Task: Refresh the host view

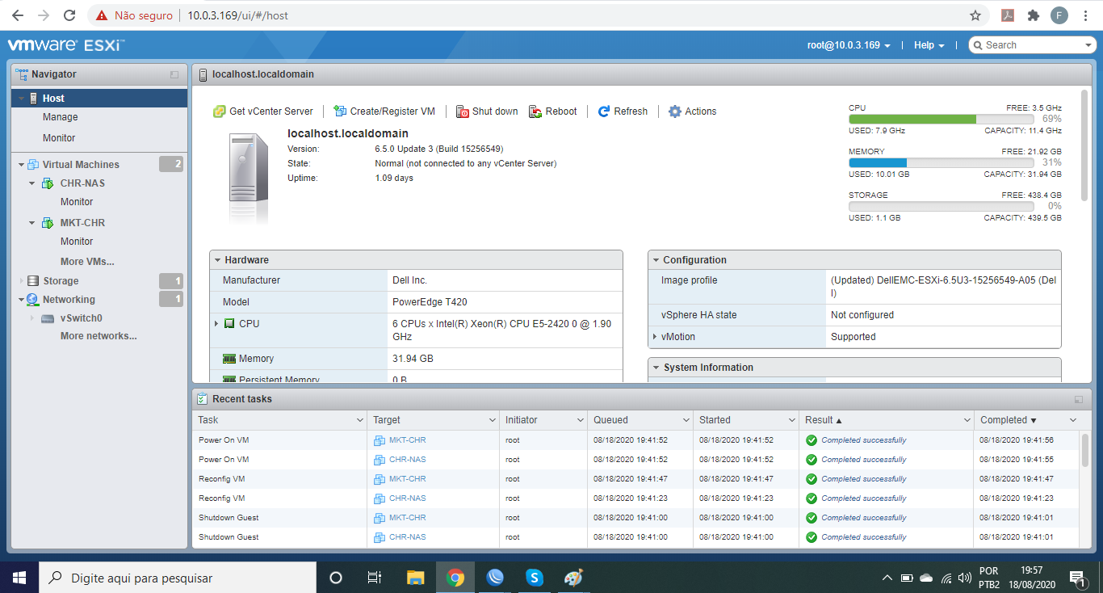Action: 623,111
